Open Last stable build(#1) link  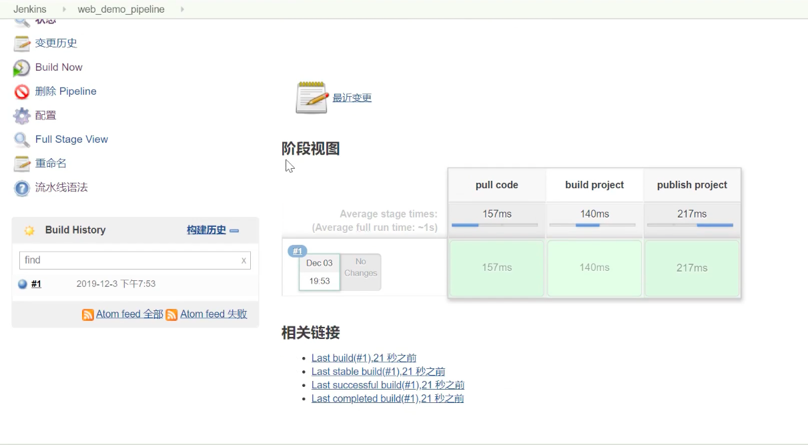[x=378, y=372]
